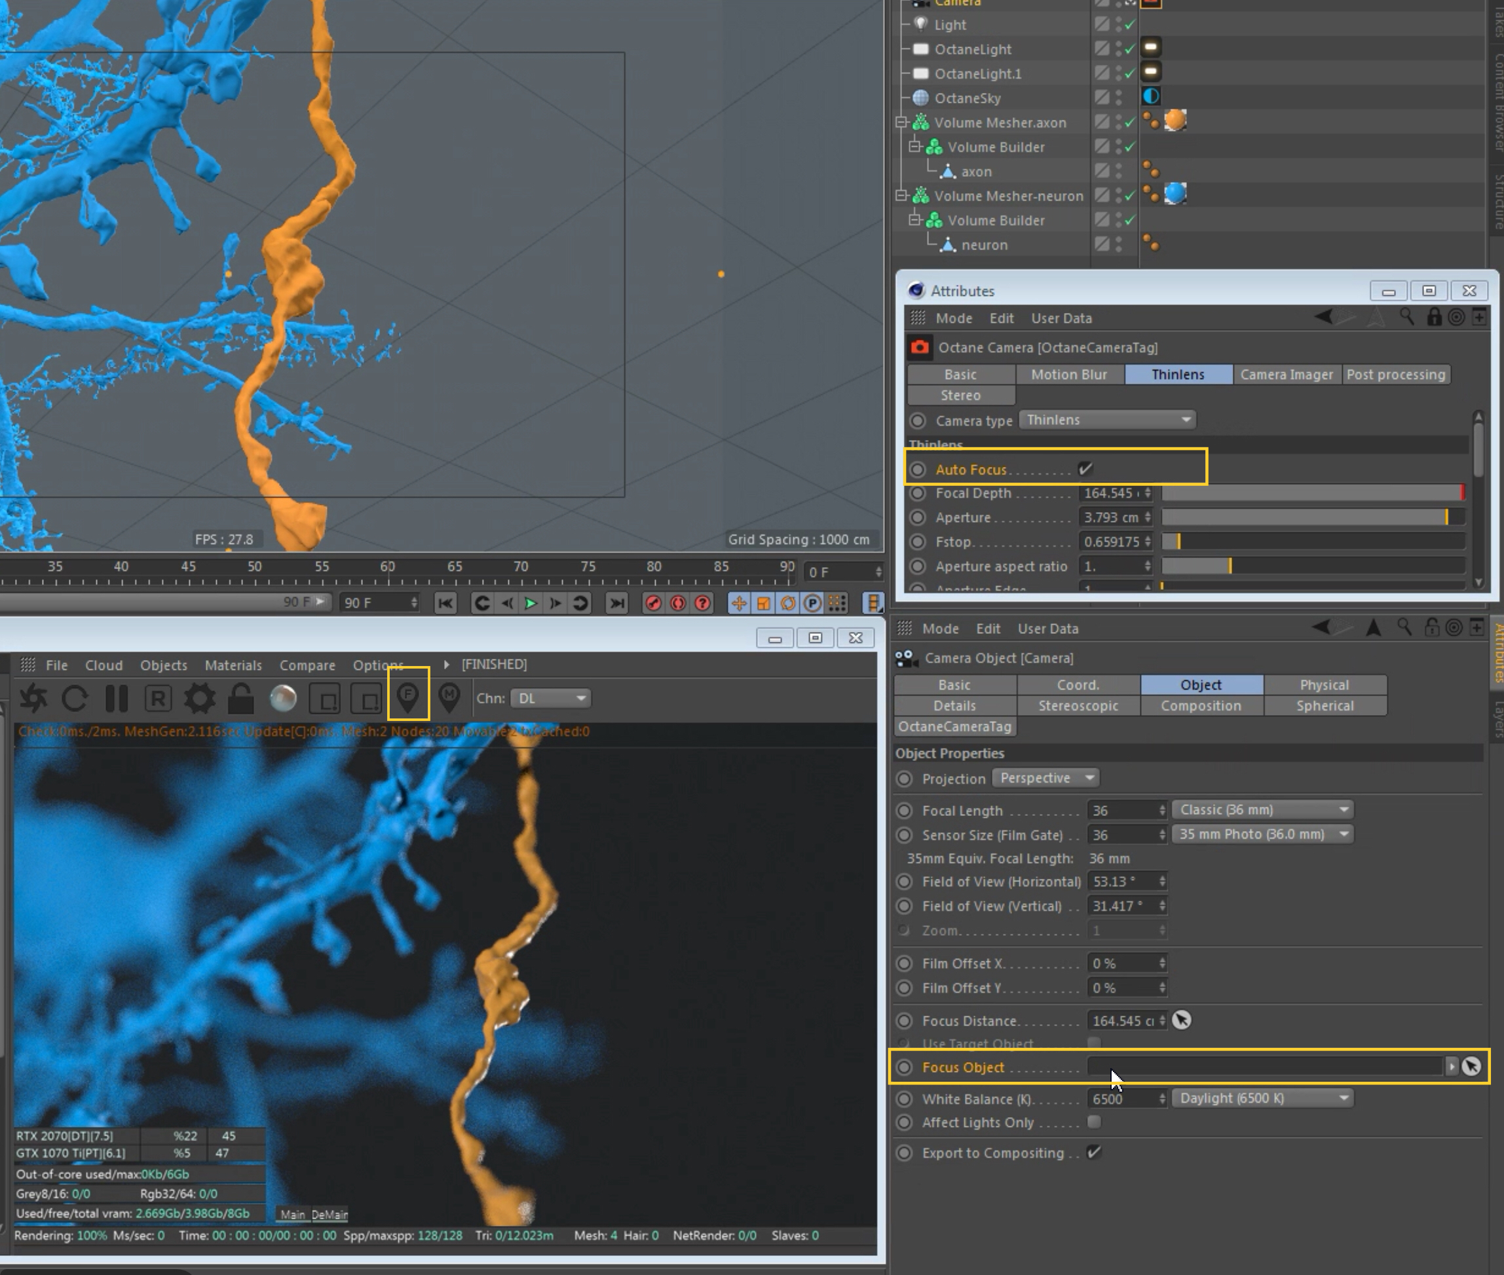Open the Chn DL channel dropdown
This screenshot has height=1275, width=1504.
pyautogui.click(x=551, y=698)
